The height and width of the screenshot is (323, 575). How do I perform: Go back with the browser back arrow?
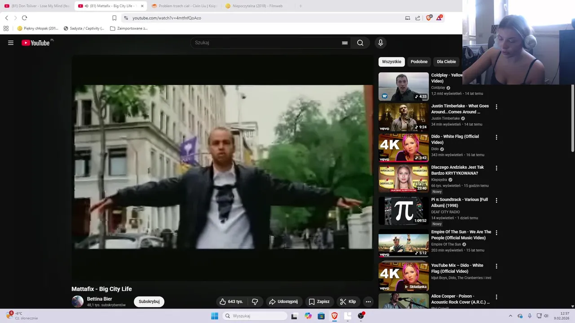pos(6,18)
